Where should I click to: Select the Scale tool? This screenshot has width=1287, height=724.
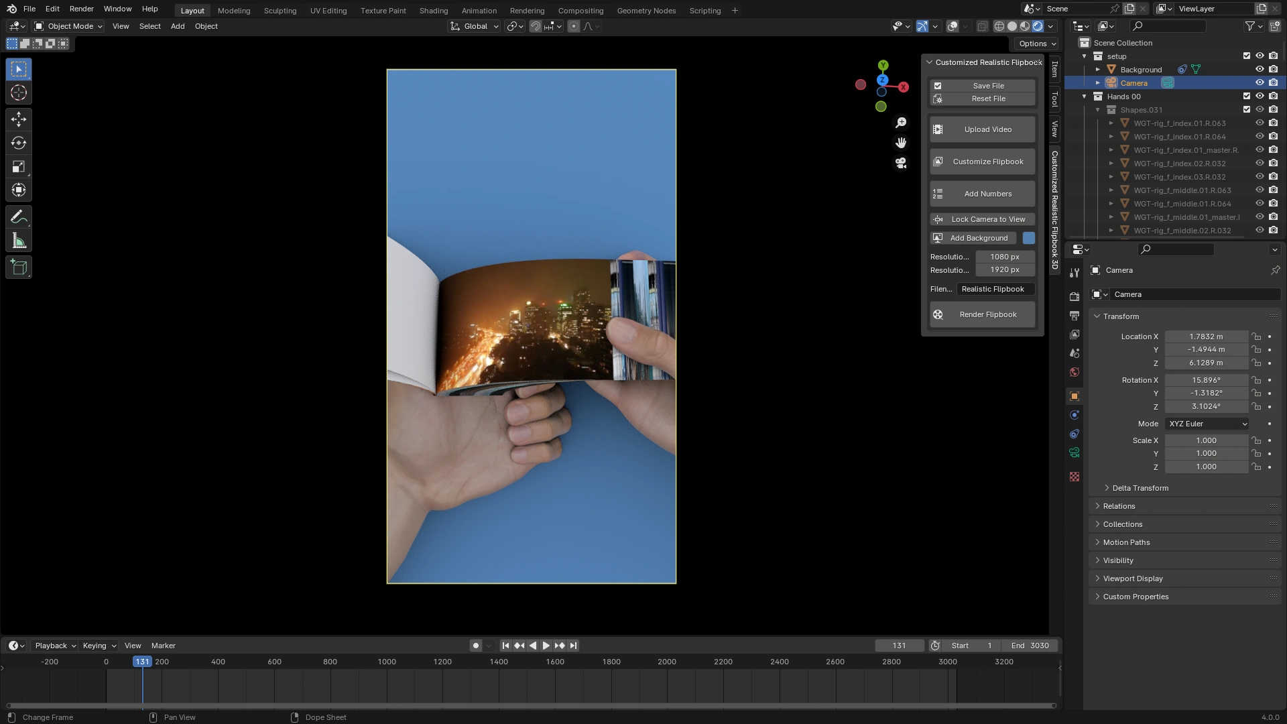[19, 167]
